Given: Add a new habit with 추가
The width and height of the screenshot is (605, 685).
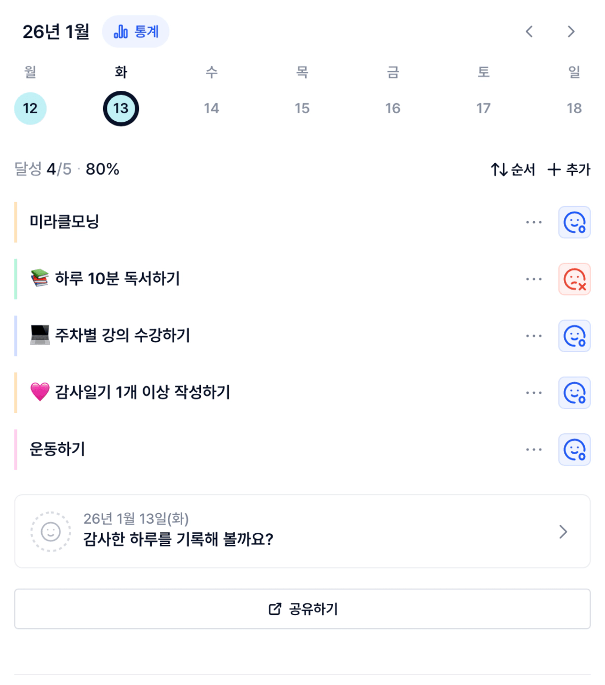Looking at the screenshot, I should point(569,170).
